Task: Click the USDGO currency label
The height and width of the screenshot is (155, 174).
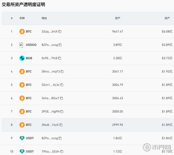Action: coord(31,45)
